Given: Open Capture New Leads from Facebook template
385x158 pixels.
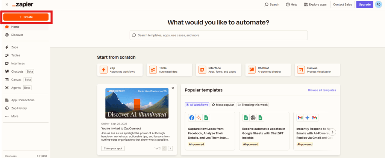Looking at the screenshot, I should [210, 131].
